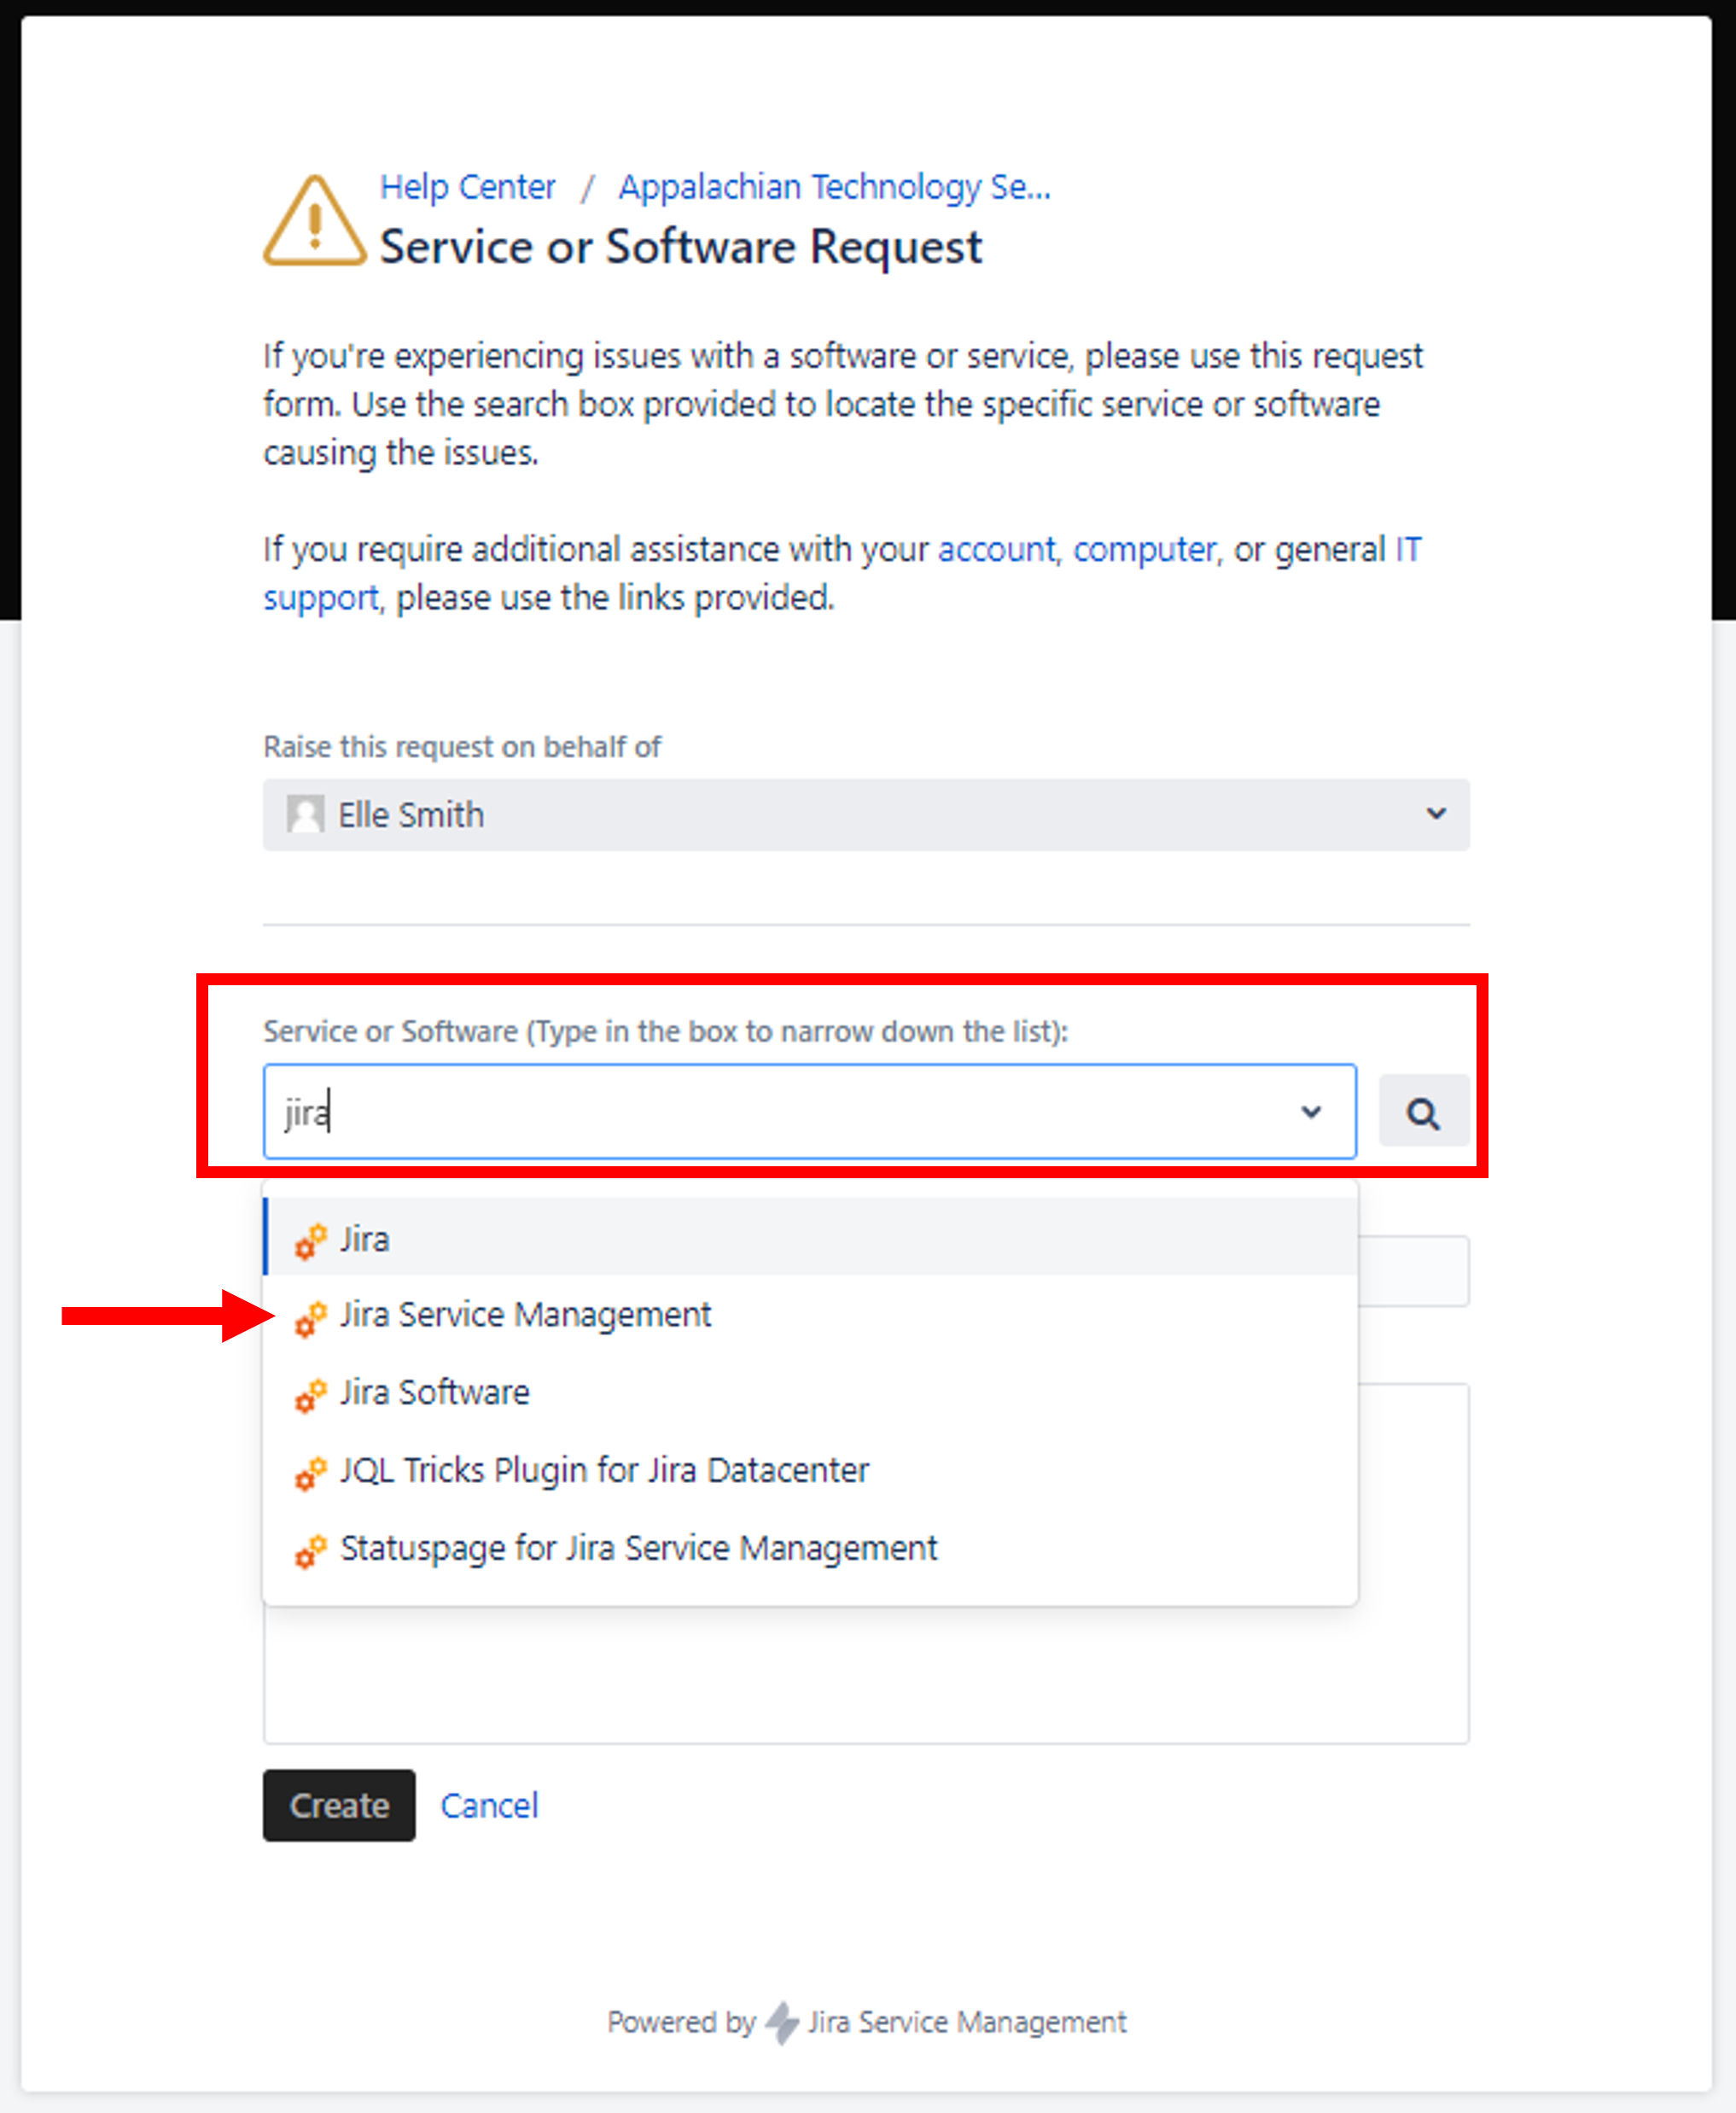Select JQL Tricks Plugin for Jira Datacenter
The image size is (1736, 2113).
point(604,1471)
